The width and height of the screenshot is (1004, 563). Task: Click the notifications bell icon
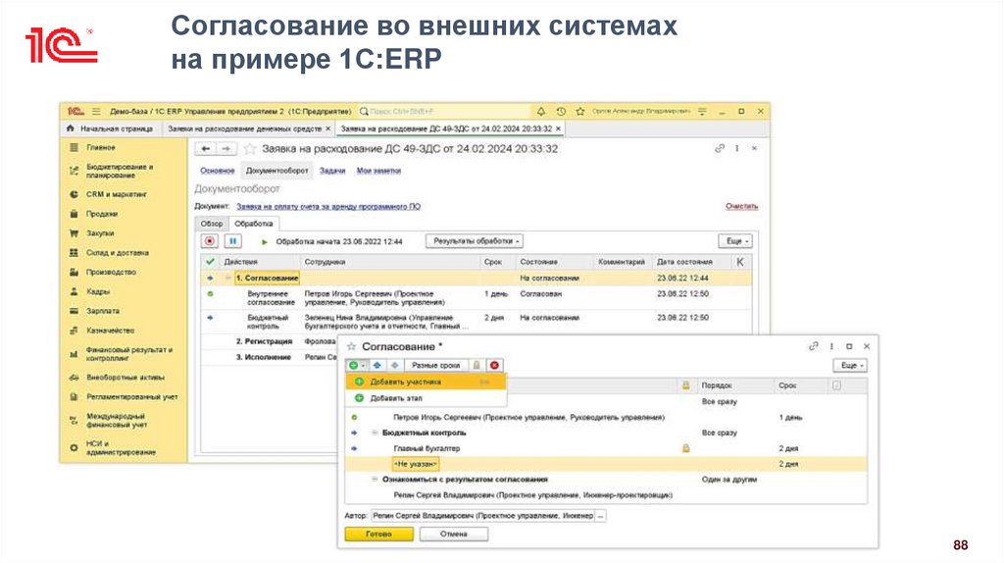click(541, 112)
